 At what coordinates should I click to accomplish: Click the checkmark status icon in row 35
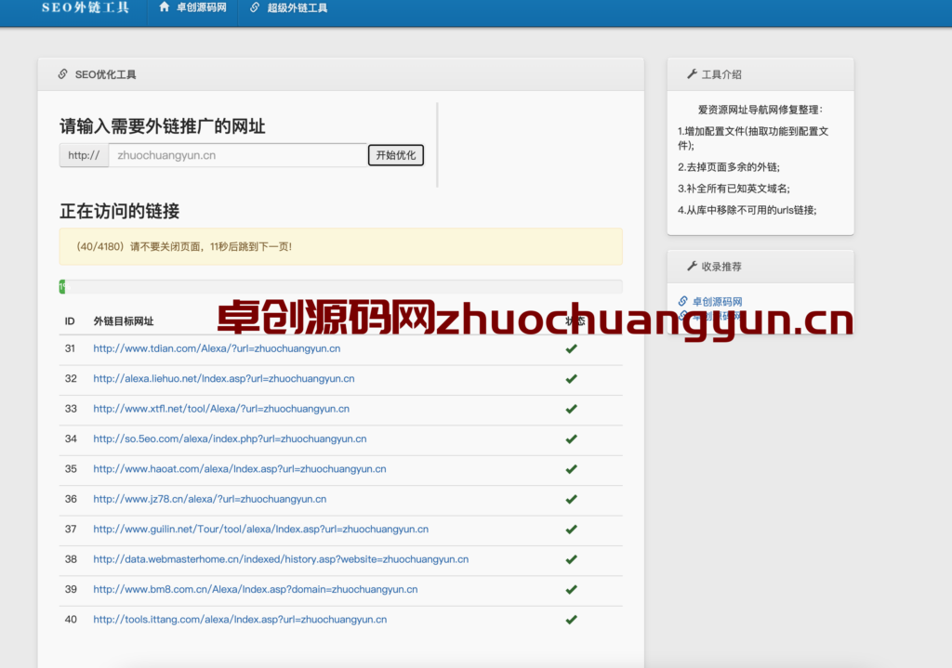coord(572,469)
